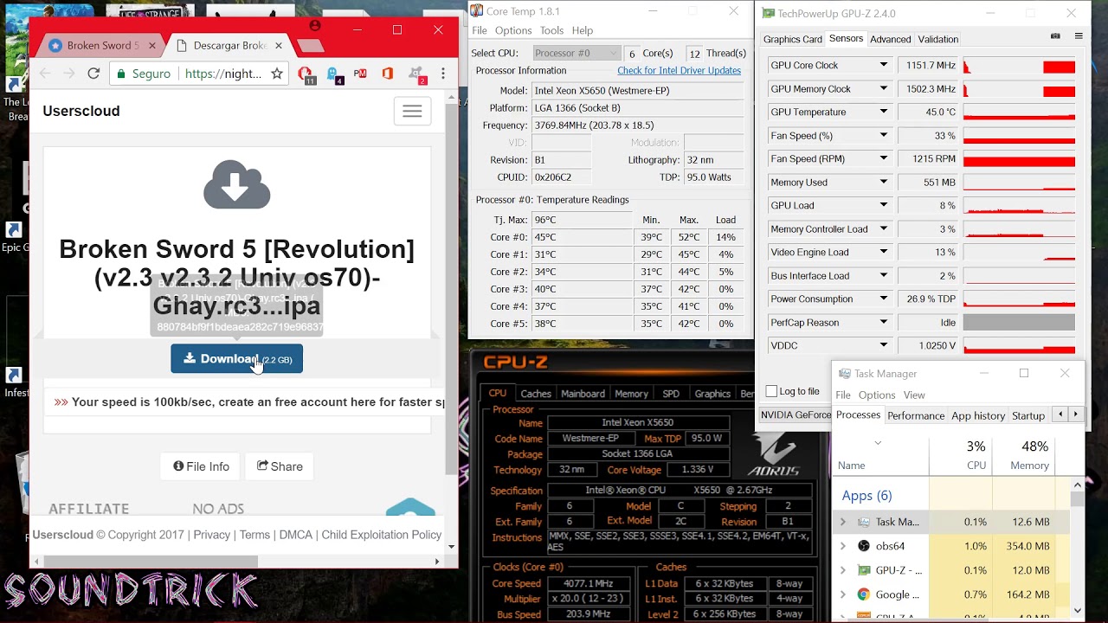Open Core Temp File menu
1108x623 pixels.
click(479, 30)
